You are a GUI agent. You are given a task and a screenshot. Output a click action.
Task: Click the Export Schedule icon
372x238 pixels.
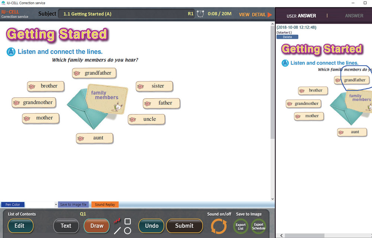(x=259, y=226)
